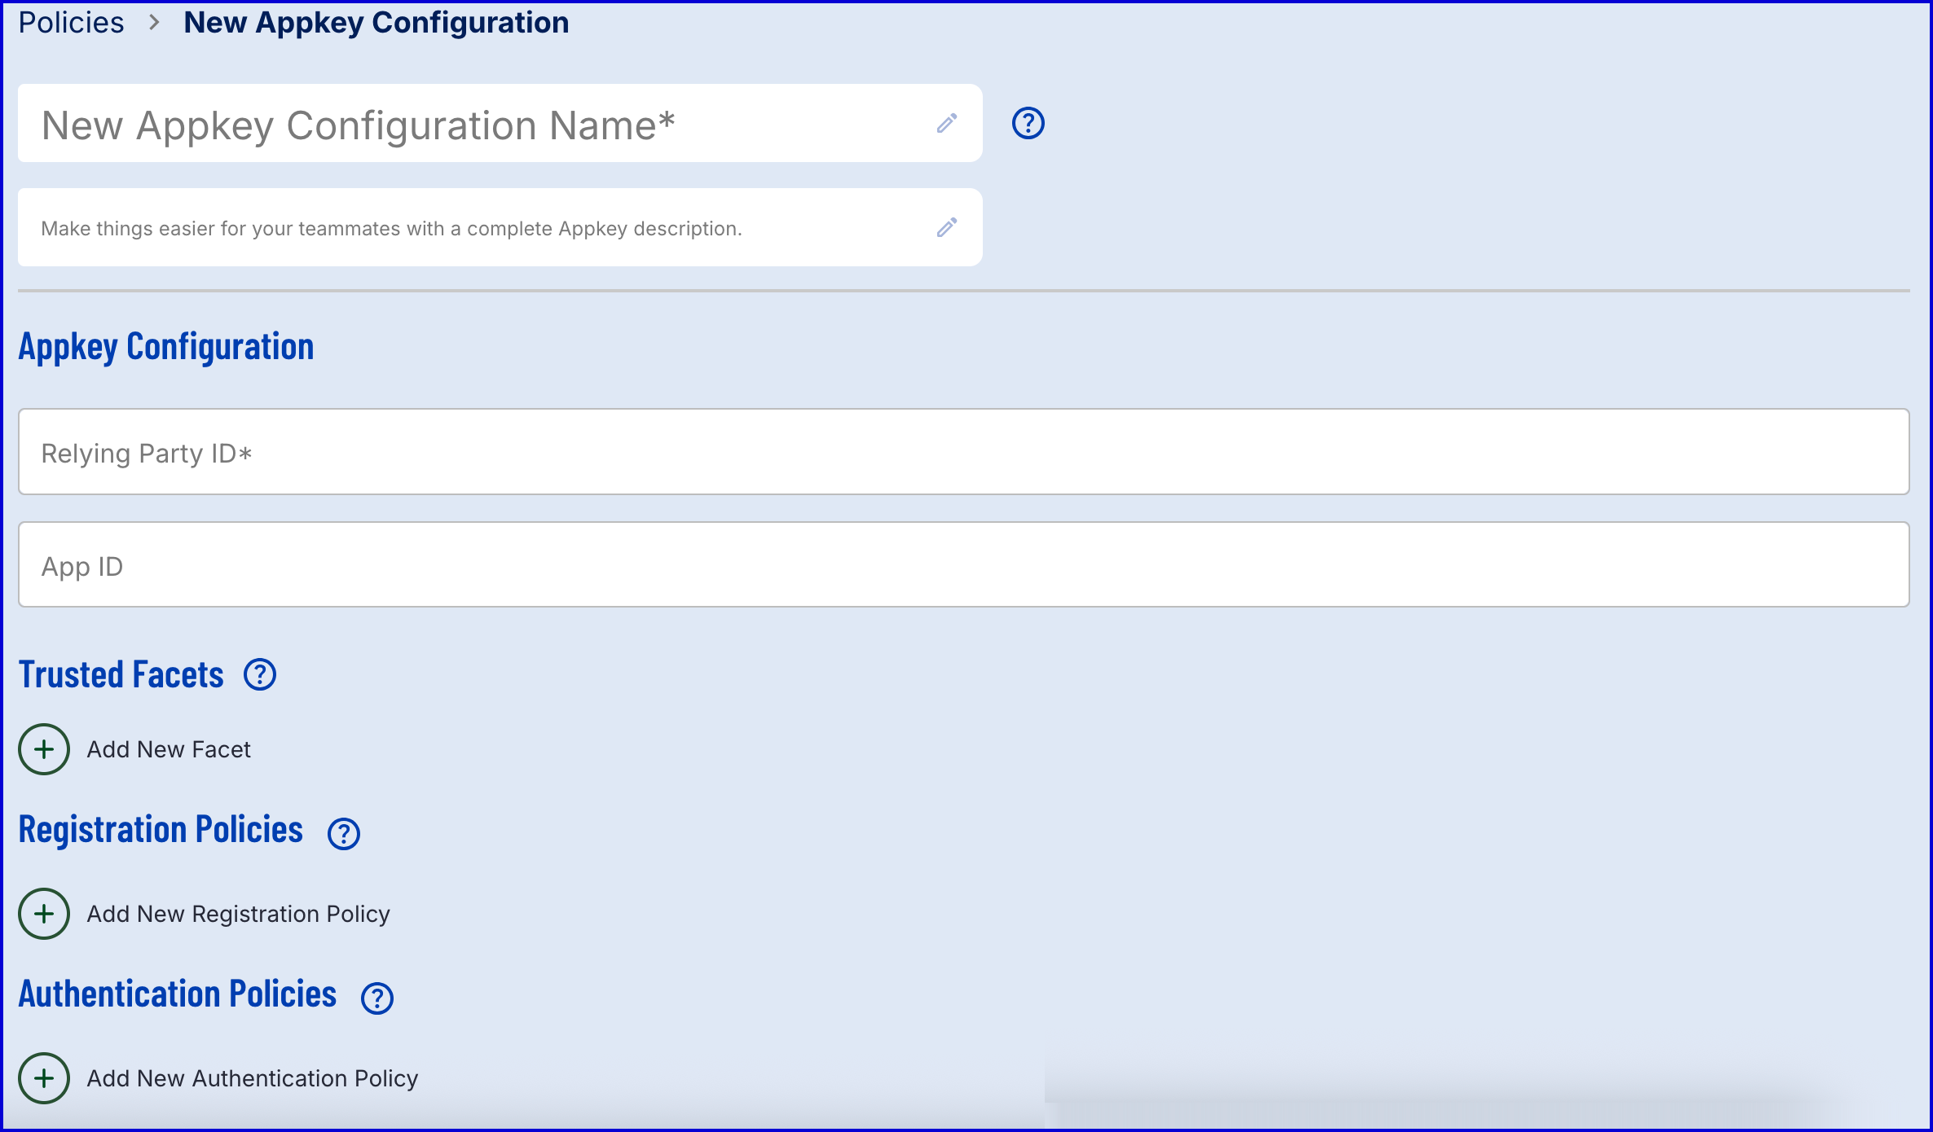The height and width of the screenshot is (1132, 1933).
Task: Open help icon next to configuration name
Action: (1028, 124)
